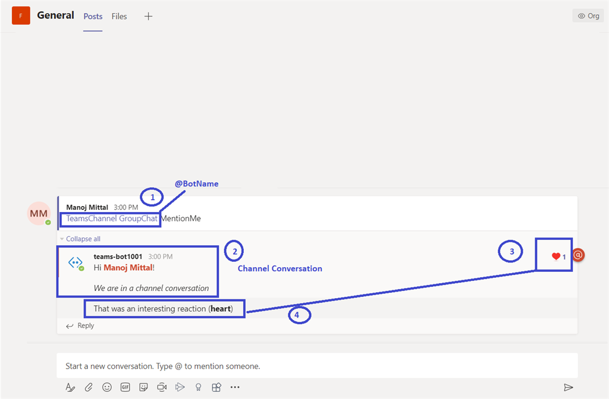Click Reply to respond in the thread
Image resolution: width=609 pixels, height=399 pixels.
80,325
